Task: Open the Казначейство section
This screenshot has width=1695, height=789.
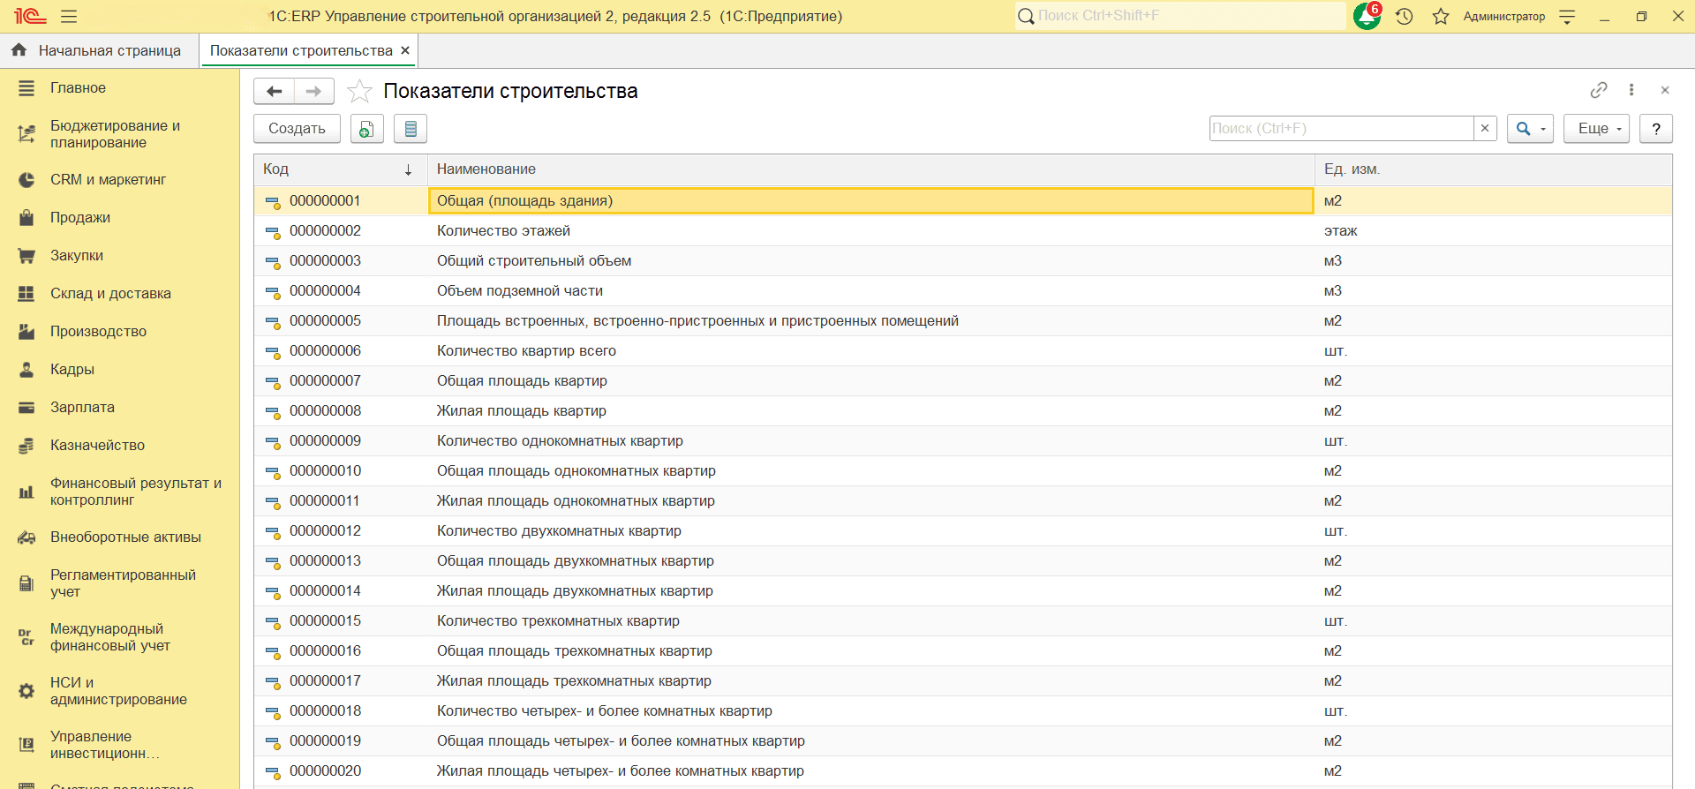Action: pos(97,445)
